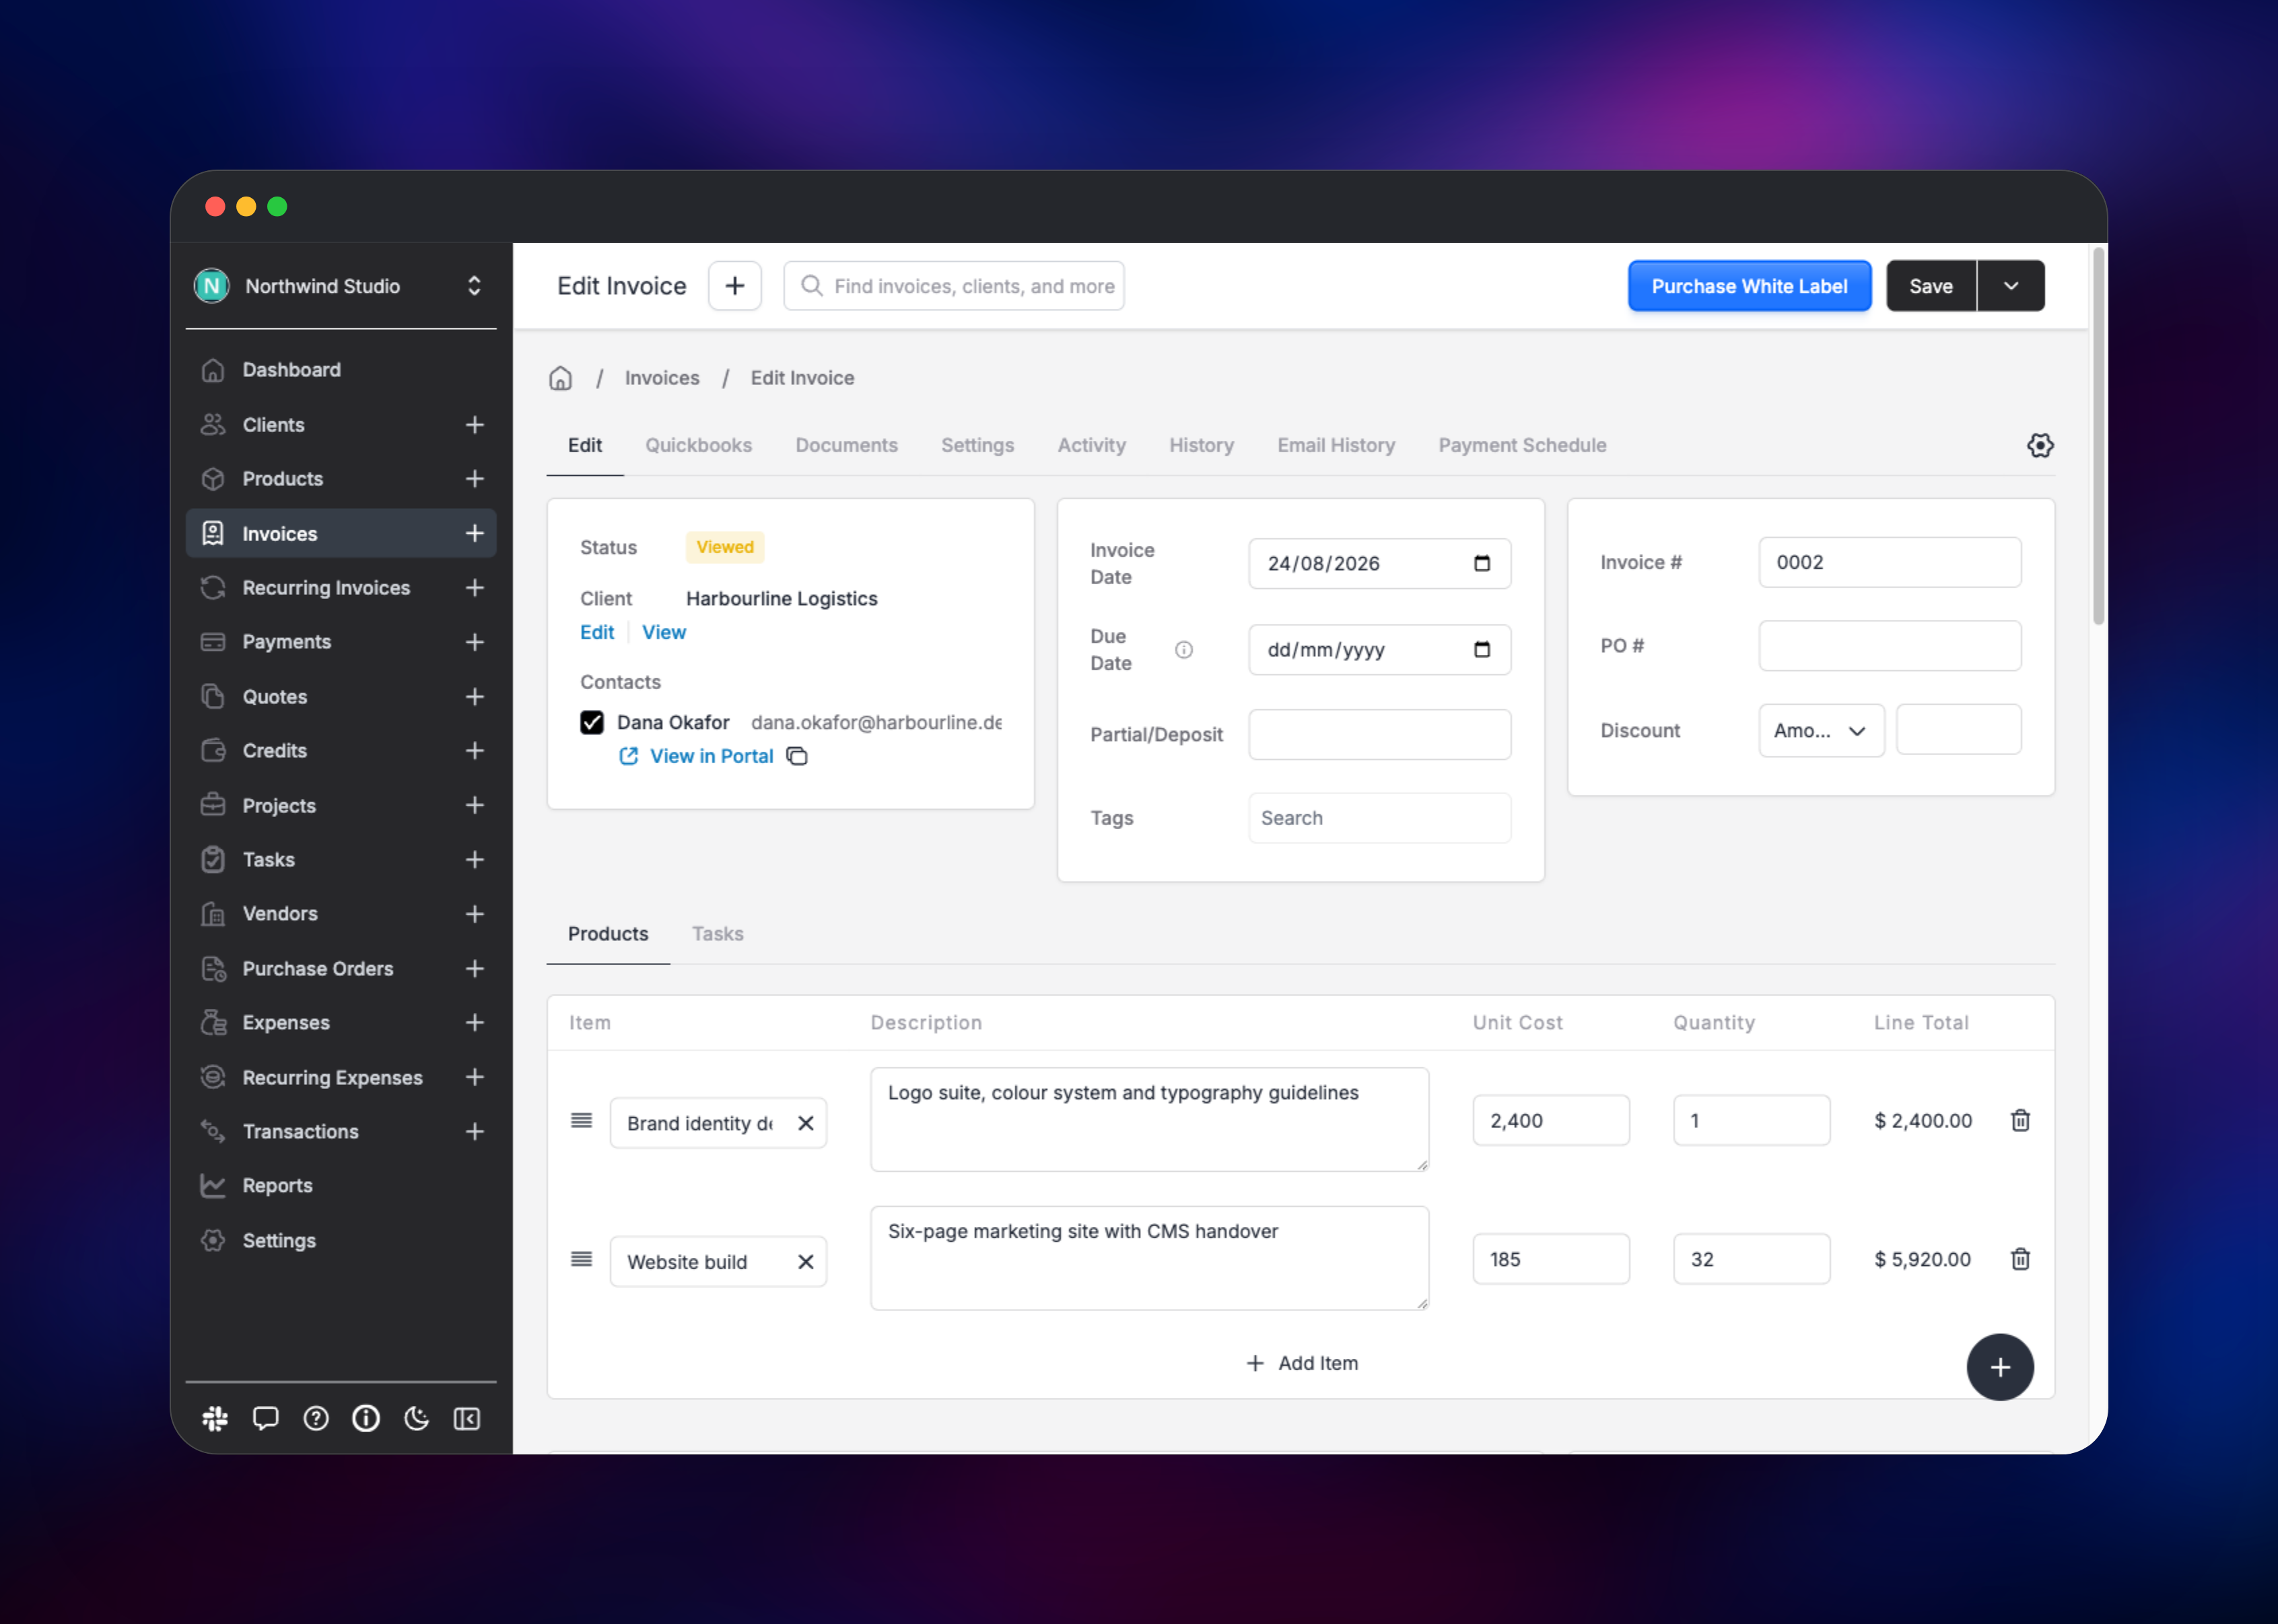Open the Discount type dropdown
The width and height of the screenshot is (2278, 1624).
[x=1821, y=731]
